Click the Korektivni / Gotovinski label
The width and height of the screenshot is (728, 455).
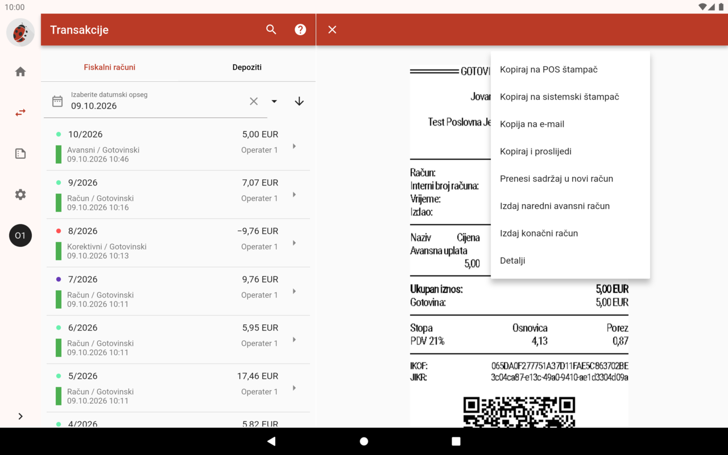(107, 247)
